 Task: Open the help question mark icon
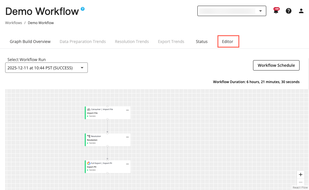(288, 11)
